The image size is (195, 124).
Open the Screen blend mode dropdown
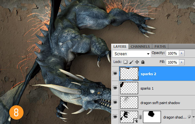pyautogui.click(x=132, y=54)
